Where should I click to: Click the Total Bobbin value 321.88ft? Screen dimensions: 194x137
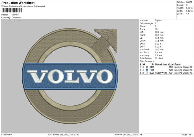[159, 58]
